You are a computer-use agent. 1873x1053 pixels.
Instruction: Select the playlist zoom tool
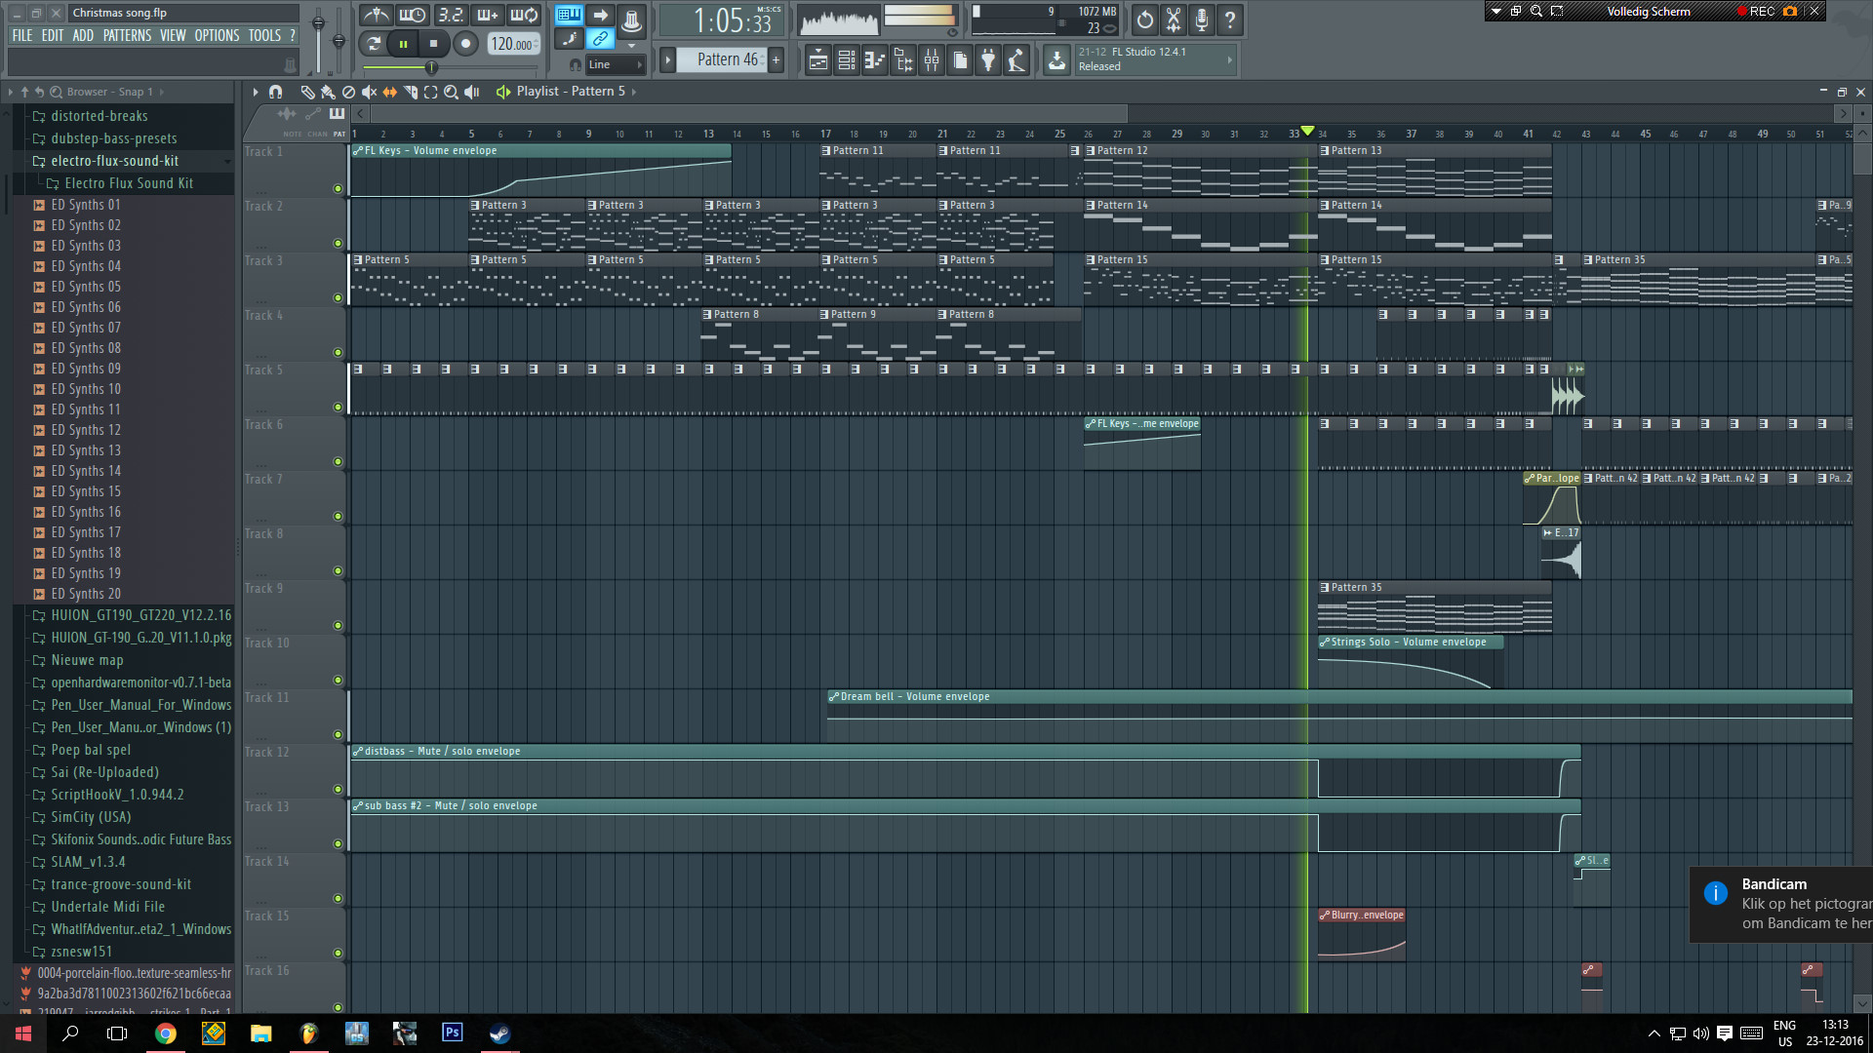(x=451, y=92)
